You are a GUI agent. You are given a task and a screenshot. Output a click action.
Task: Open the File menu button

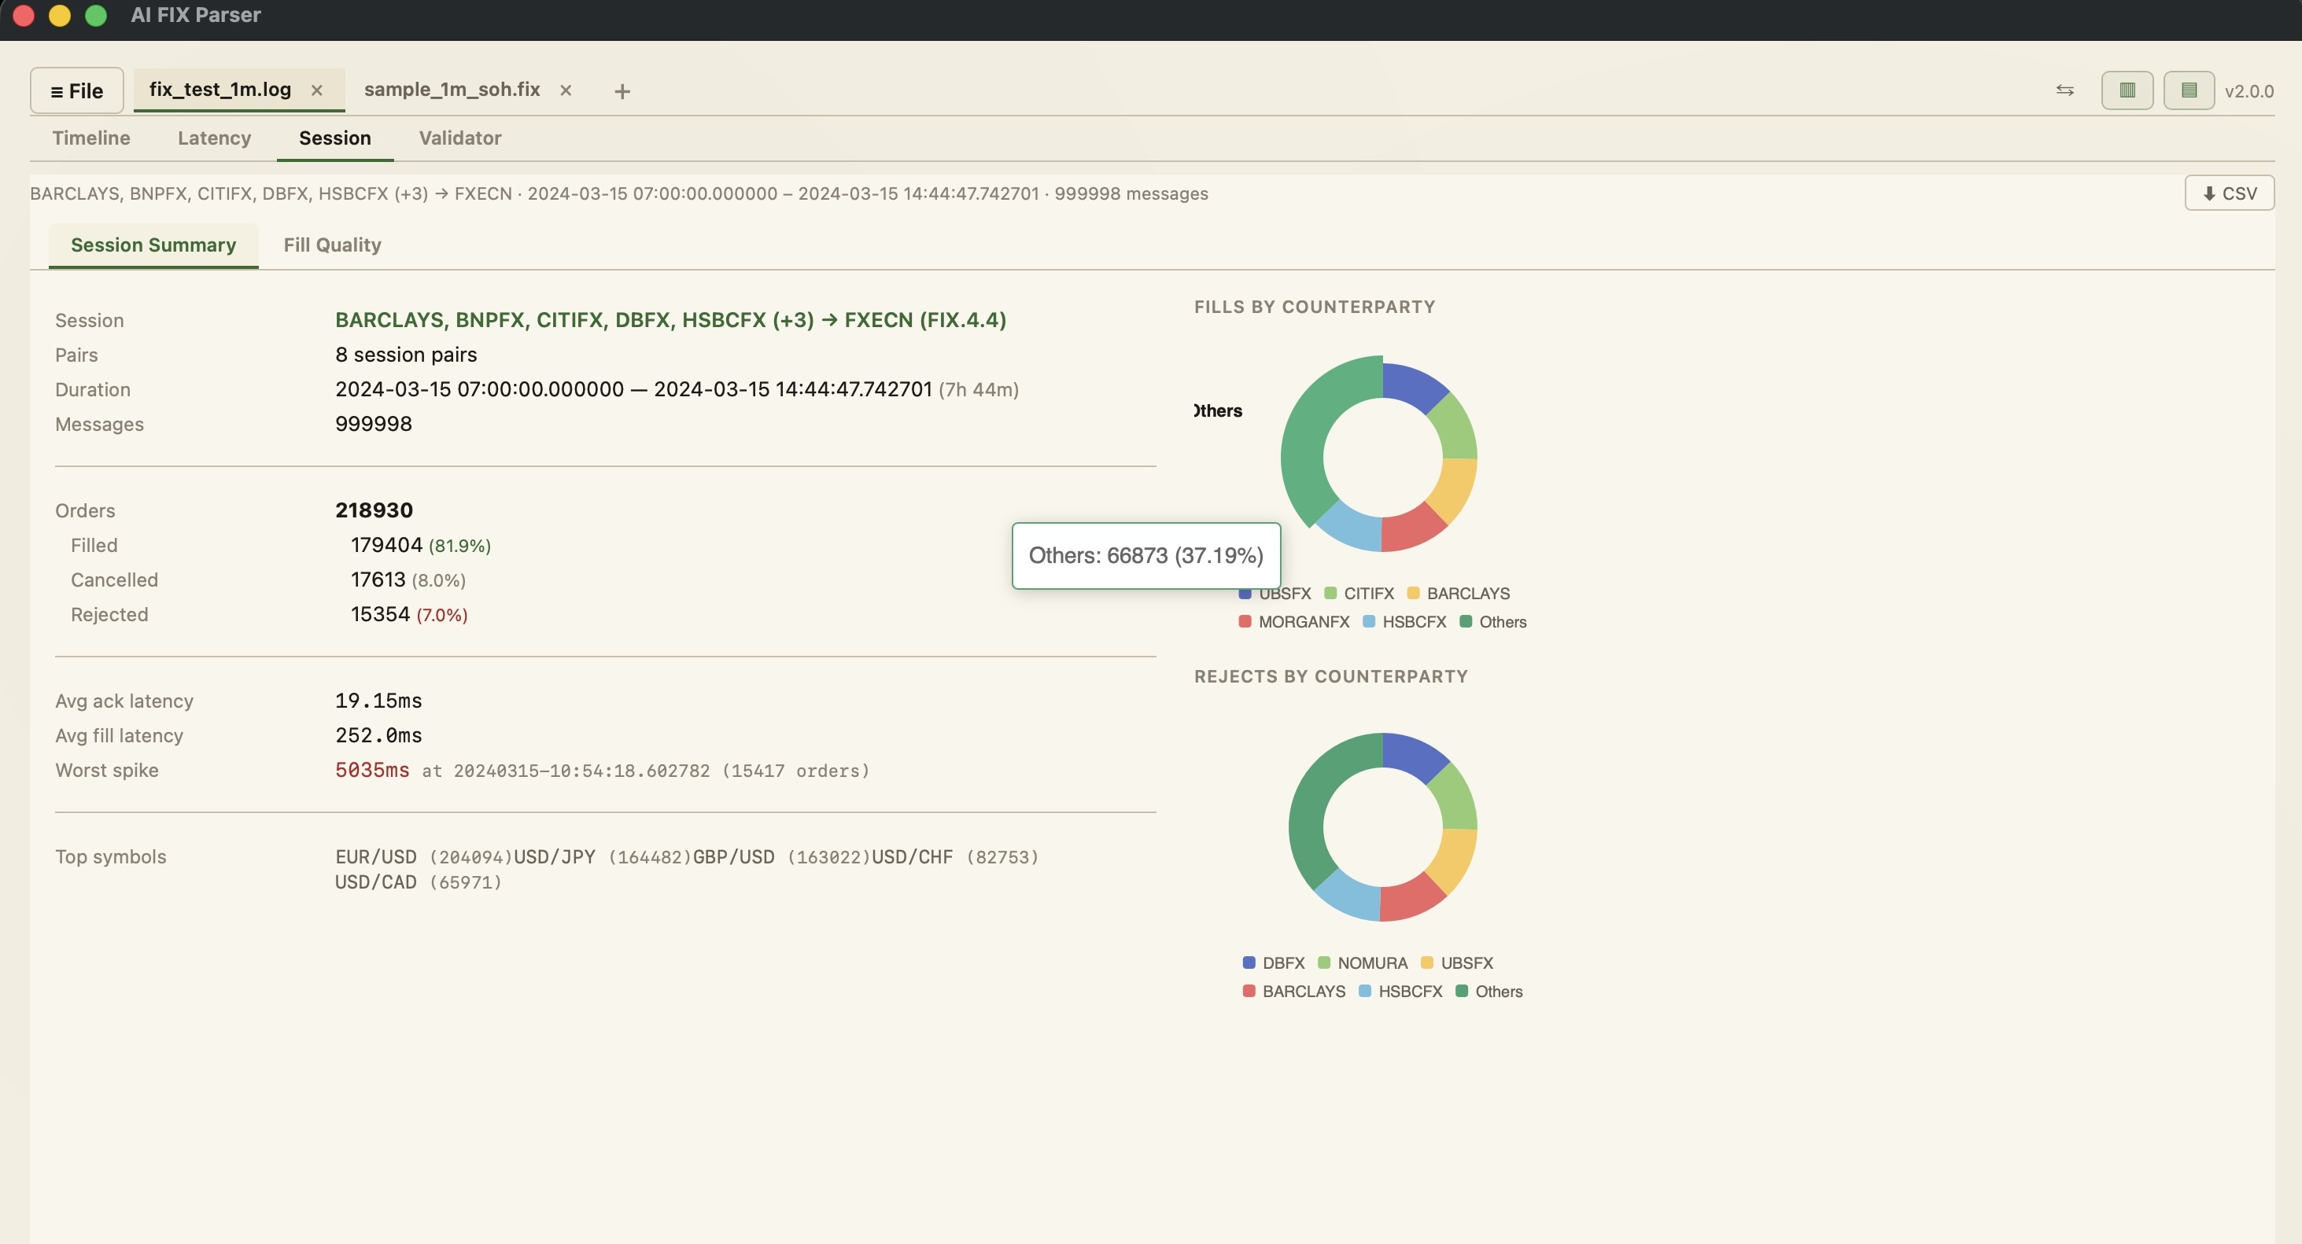(77, 90)
